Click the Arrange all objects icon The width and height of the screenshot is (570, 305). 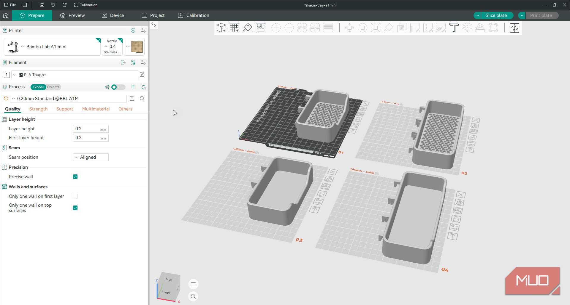tap(260, 28)
